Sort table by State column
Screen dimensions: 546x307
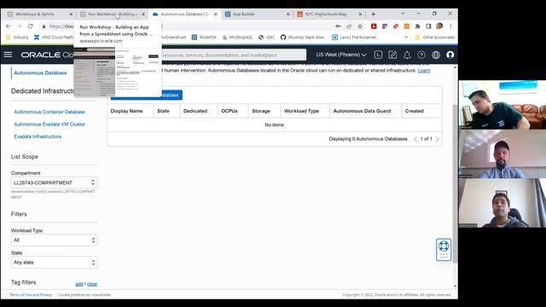pyautogui.click(x=163, y=111)
